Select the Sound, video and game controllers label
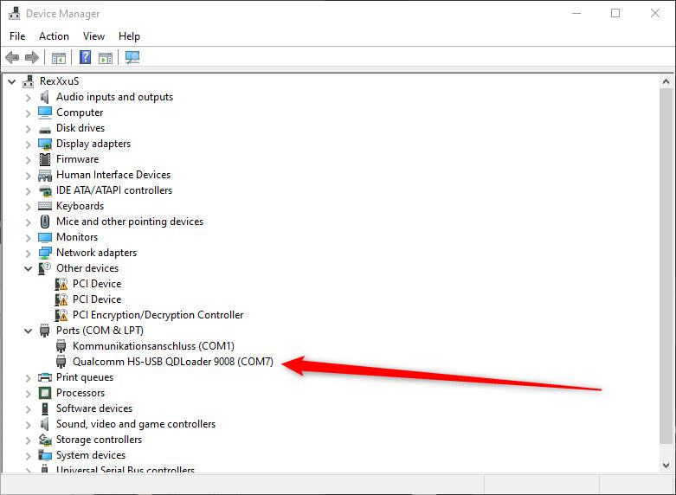The height and width of the screenshot is (495, 676). (136, 424)
